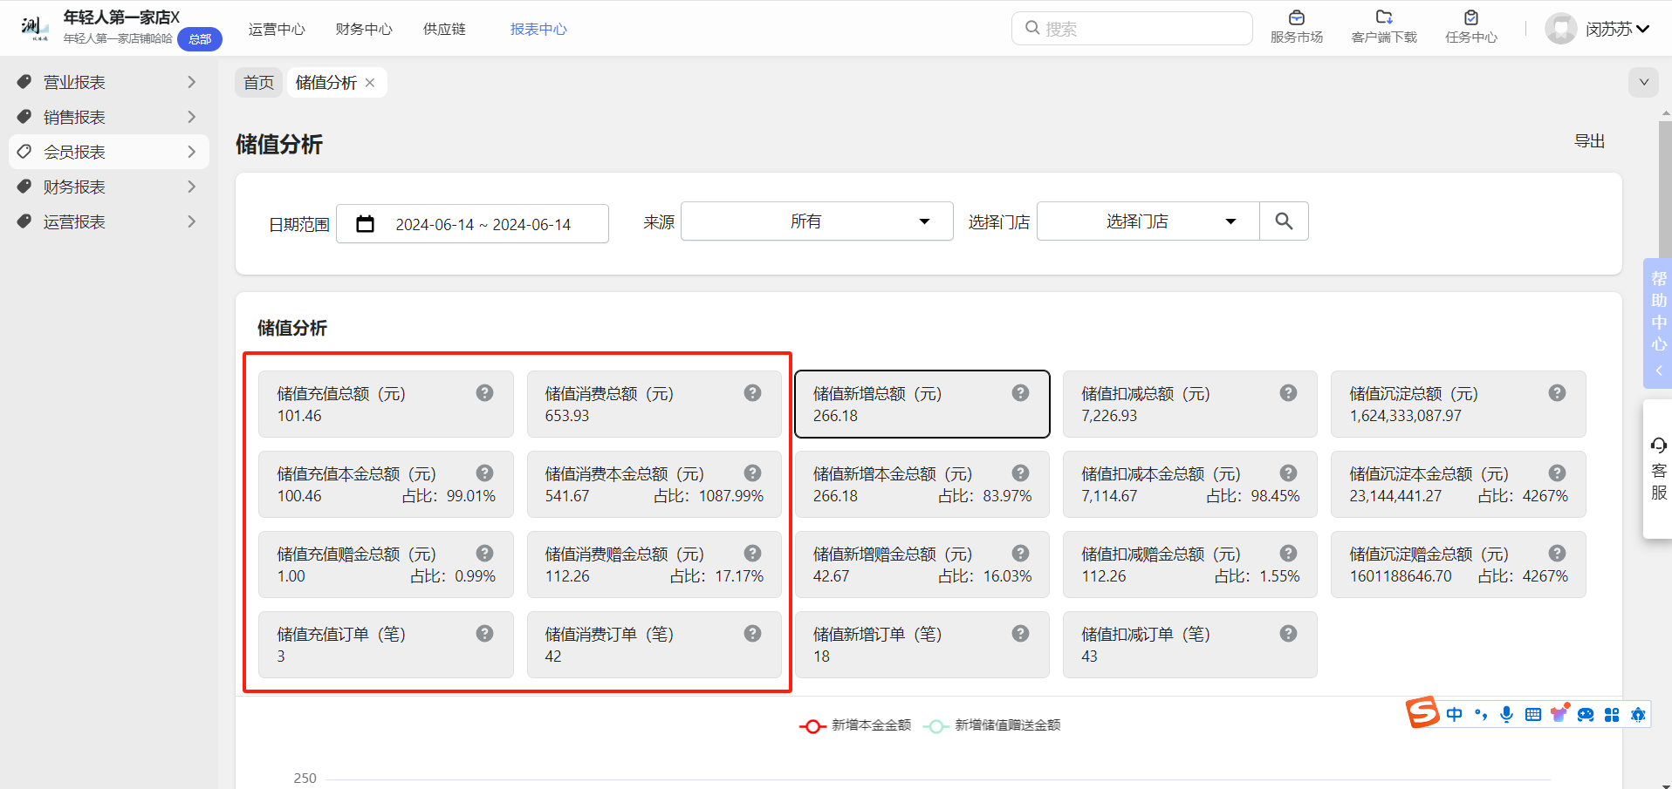Toggle Sogou input Chinese/English mode
The image size is (1672, 789).
click(1454, 715)
